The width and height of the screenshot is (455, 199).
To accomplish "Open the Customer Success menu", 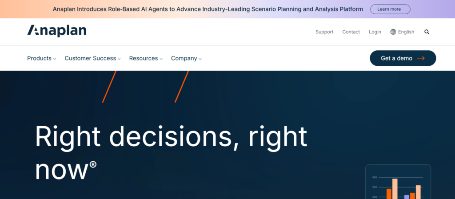I will tap(90, 58).
